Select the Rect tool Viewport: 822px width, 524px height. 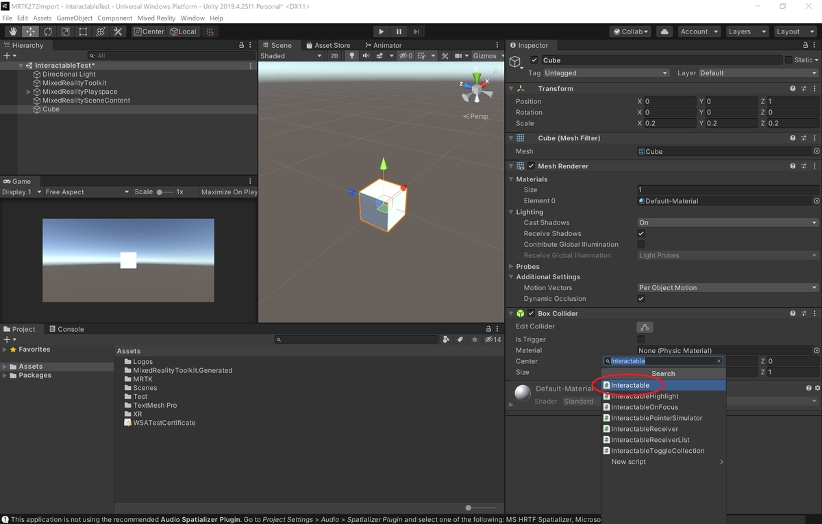(83, 31)
